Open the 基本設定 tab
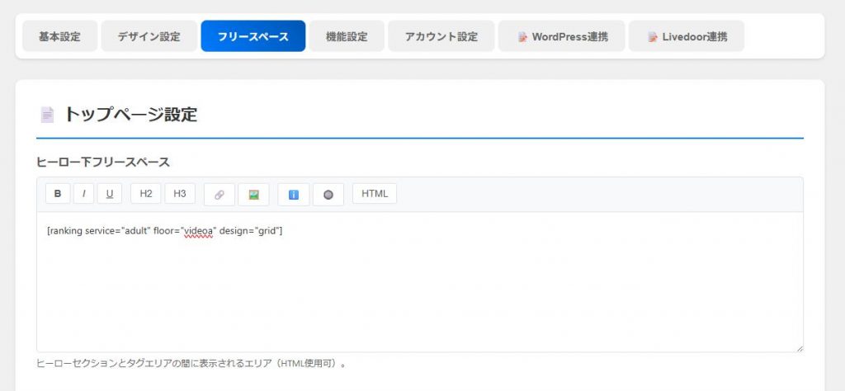Screen dimensions: 845x391 coord(59,36)
